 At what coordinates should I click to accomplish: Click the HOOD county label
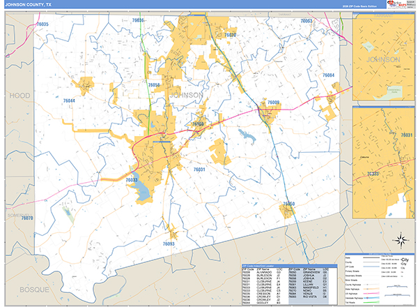(17, 93)
